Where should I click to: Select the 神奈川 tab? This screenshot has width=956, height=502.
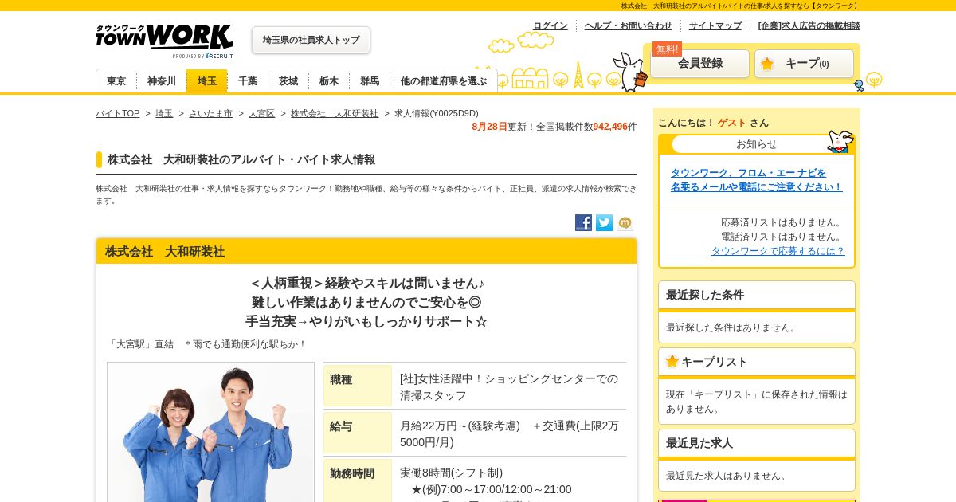pyautogui.click(x=162, y=81)
